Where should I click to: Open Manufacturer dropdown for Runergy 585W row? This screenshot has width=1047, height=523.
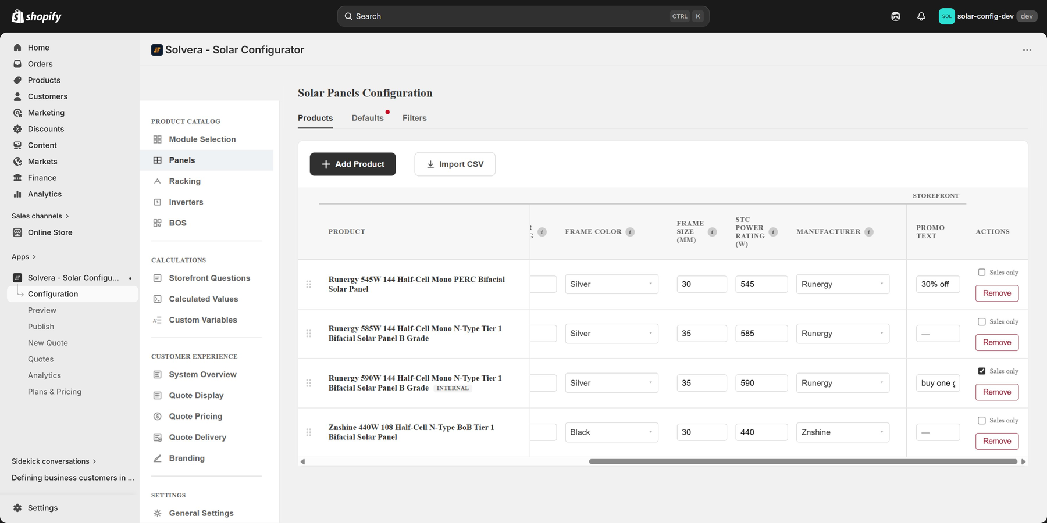click(842, 334)
